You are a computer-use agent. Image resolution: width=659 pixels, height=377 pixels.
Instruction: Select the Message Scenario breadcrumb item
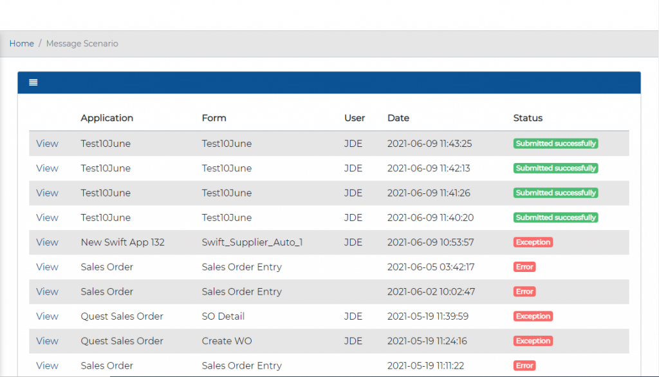tap(82, 43)
